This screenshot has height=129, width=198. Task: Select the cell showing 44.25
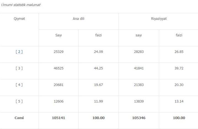98,68
